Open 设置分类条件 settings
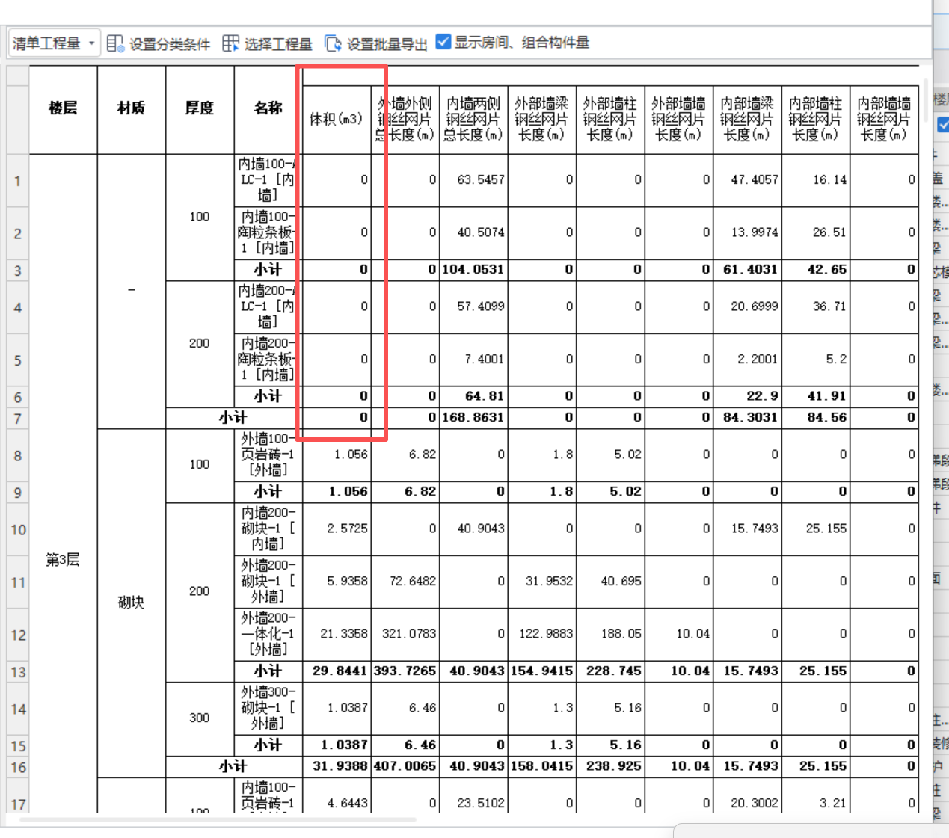949x838 pixels. pos(170,44)
